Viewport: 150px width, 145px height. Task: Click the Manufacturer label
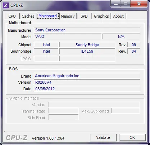pyautogui.click(x=19, y=30)
